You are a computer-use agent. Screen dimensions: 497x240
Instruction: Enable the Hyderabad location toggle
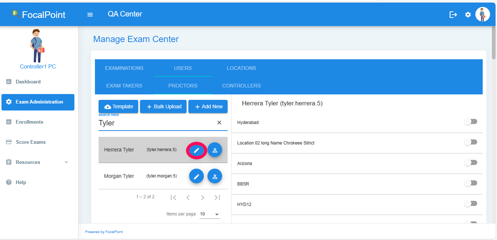pyautogui.click(x=471, y=121)
